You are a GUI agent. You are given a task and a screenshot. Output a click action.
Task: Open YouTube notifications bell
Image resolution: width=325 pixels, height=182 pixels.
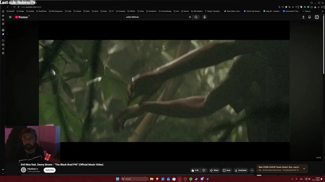[x=310, y=17]
